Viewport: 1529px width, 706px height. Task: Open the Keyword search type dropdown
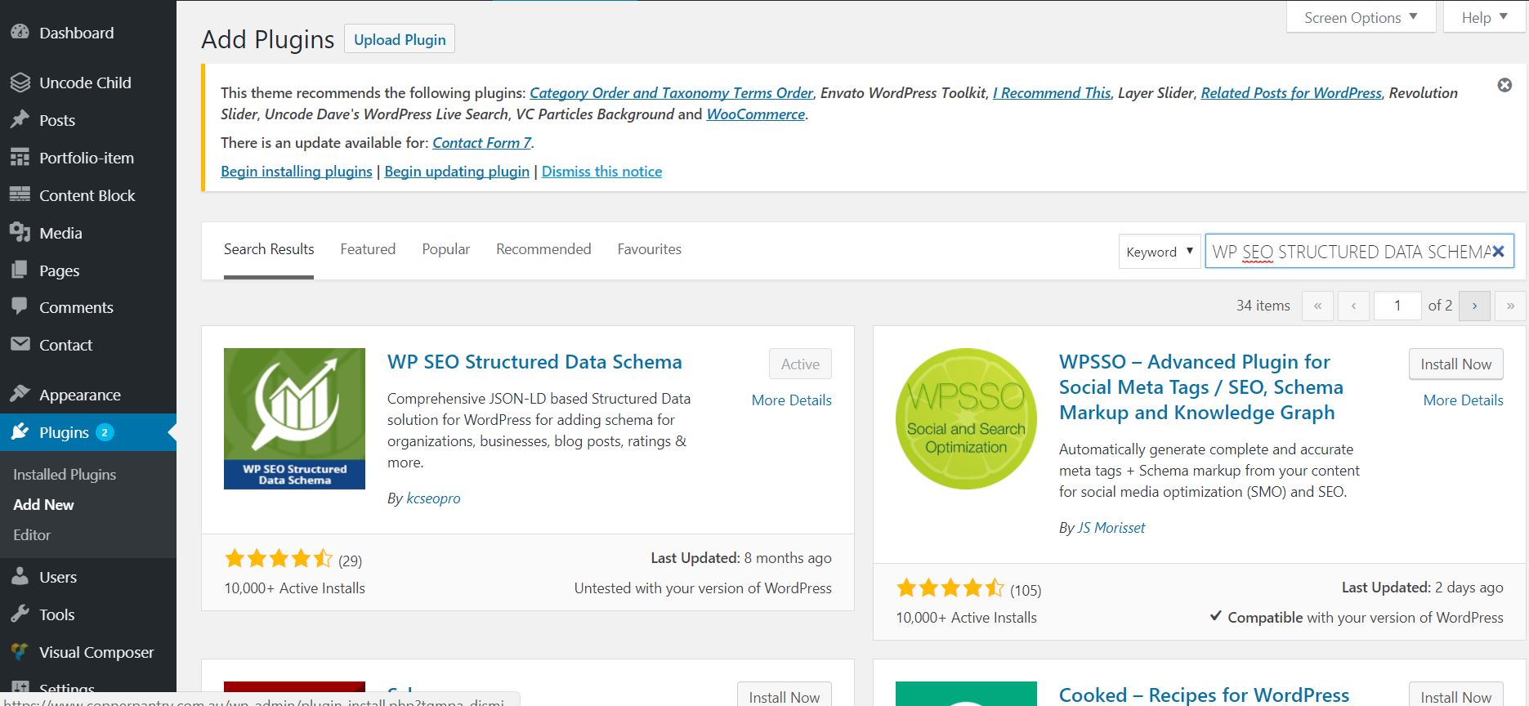(x=1160, y=252)
